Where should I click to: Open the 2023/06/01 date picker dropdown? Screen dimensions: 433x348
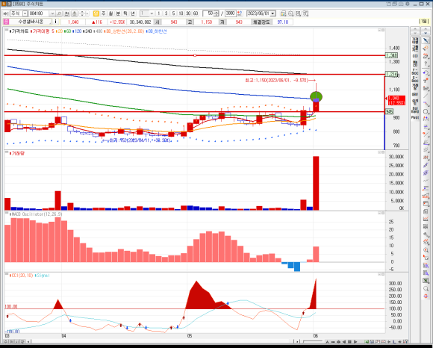point(272,13)
